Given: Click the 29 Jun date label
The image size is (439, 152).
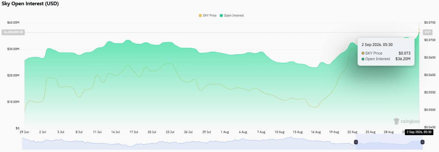Looking at the screenshot, I should tap(24, 132).
